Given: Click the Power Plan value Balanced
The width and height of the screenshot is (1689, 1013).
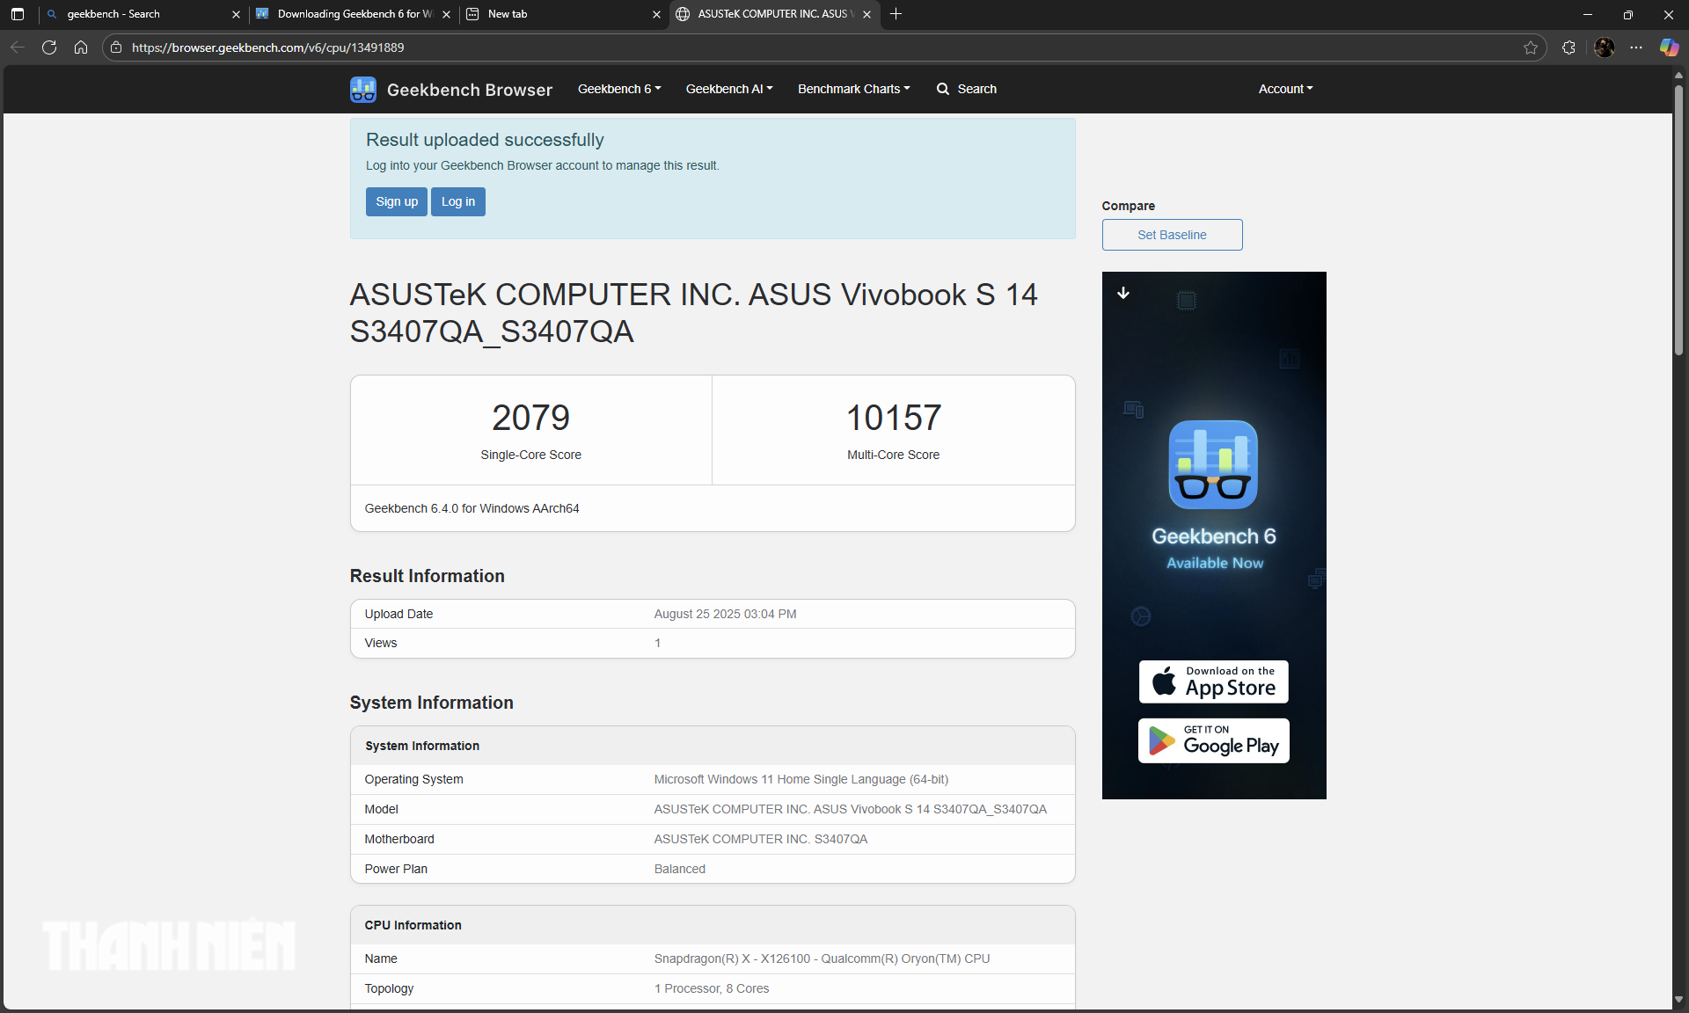Looking at the screenshot, I should (x=679, y=869).
